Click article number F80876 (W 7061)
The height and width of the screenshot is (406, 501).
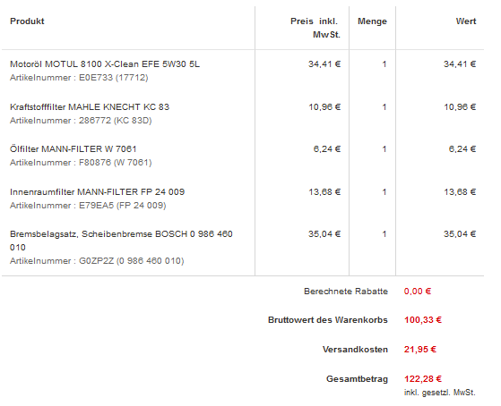(115, 163)
